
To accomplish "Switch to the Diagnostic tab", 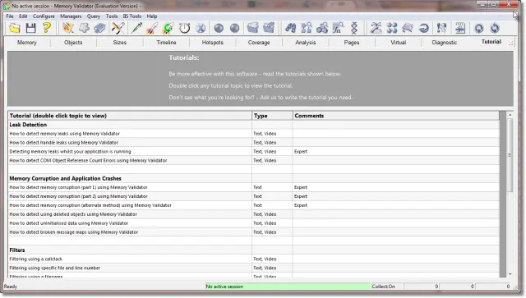I will (x=445, y=42).
